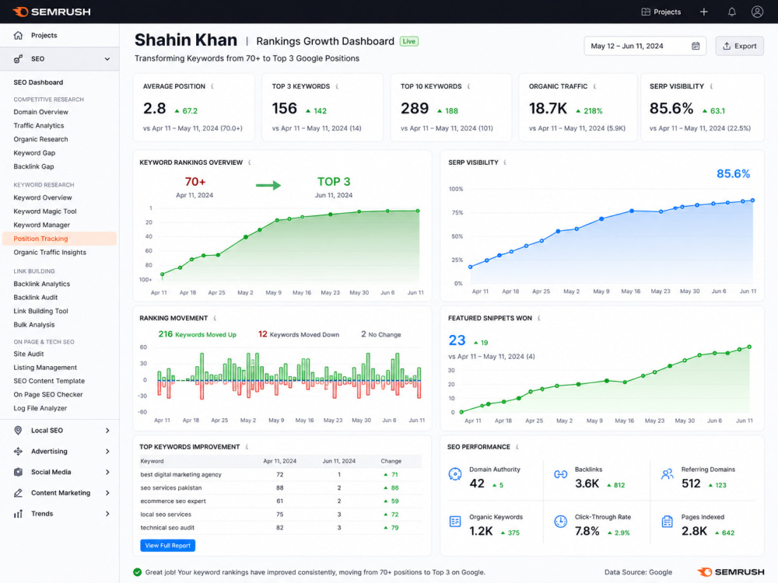Click the SEO section icon in sidebar

coord(19,58)
